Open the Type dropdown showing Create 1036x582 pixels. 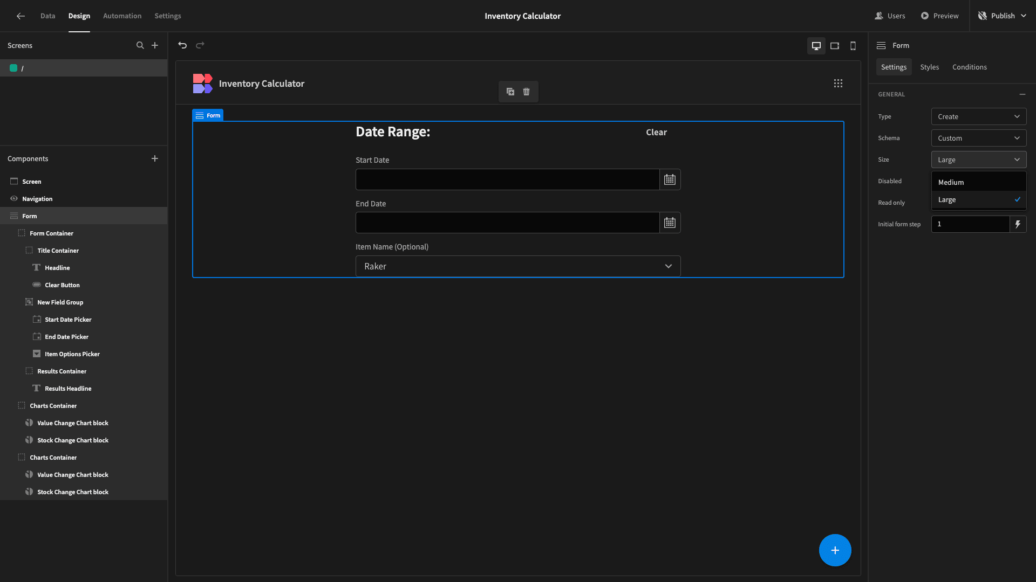click(979, 116)
